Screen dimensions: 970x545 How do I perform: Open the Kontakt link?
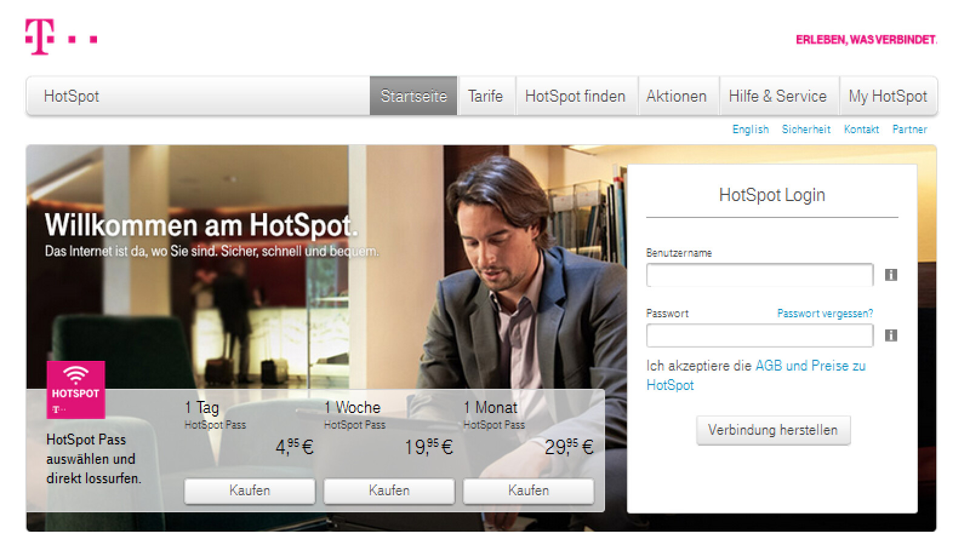click(x=861, y=129)
